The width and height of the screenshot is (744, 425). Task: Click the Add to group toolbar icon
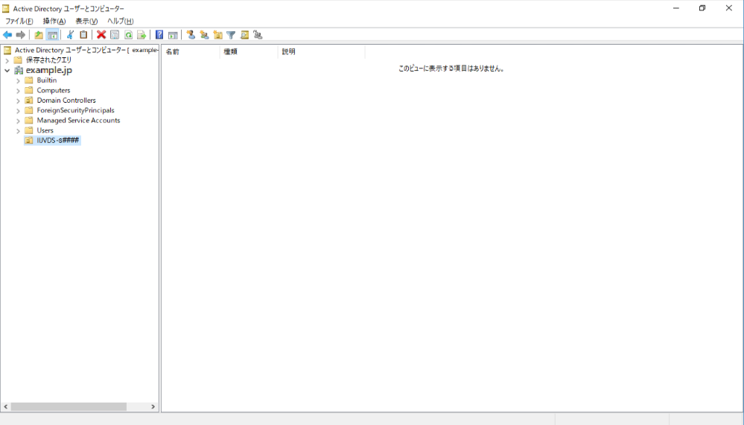coord(258,35)
